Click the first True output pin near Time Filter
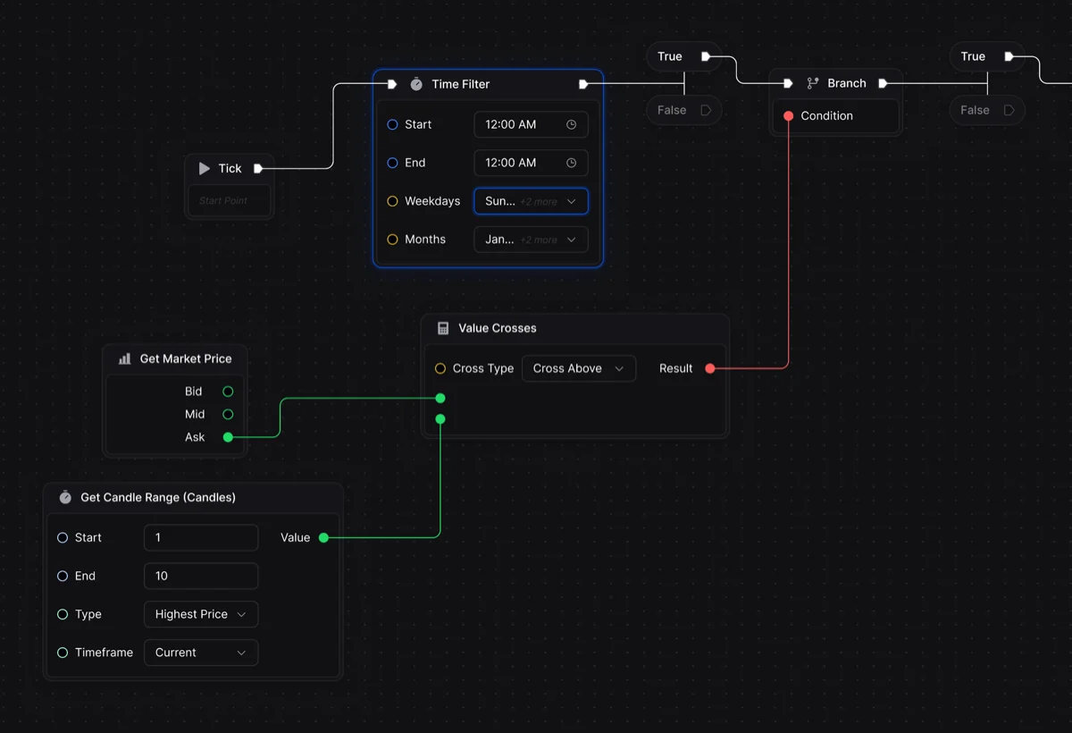The height and width of the screenshot is (733, 1072). 706,56
